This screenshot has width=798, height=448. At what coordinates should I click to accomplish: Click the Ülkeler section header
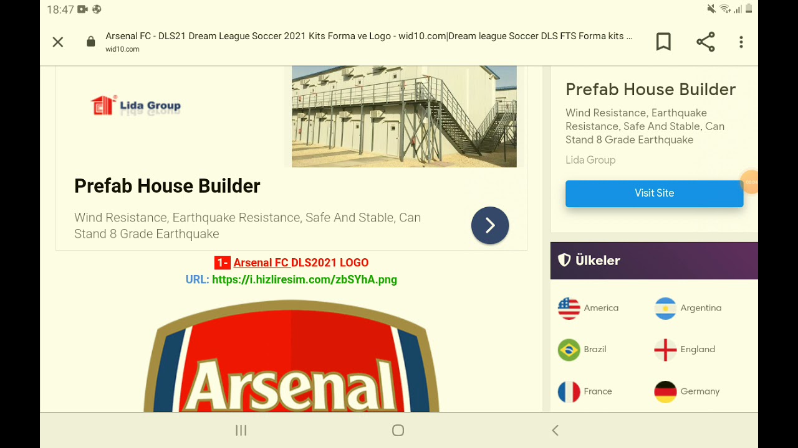point(654,261)
